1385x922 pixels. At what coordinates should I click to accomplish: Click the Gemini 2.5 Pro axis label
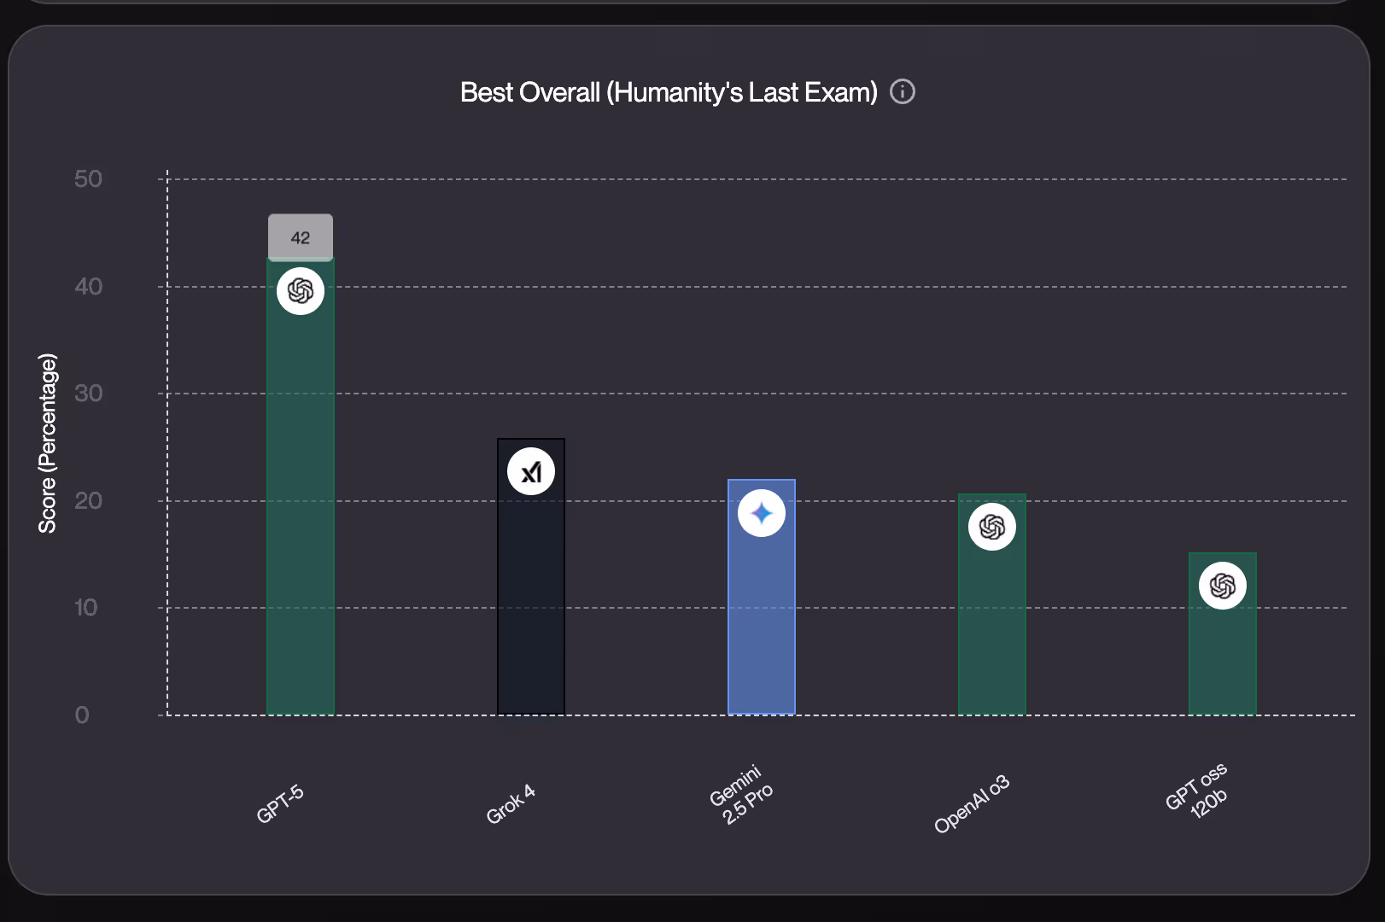[x=741, y=795]
